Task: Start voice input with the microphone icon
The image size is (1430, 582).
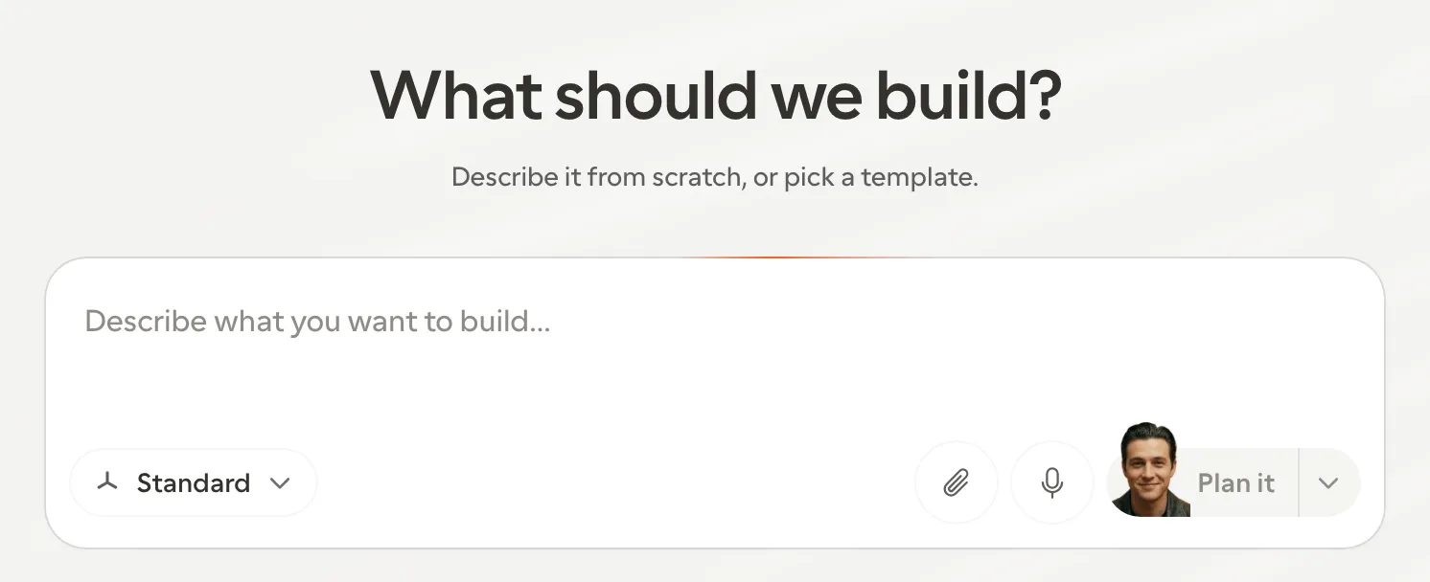Action: click(x=1052, y=482)
